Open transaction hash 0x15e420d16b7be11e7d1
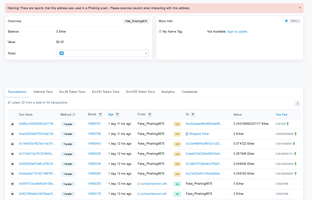The height and width of the screenshot is (200, 312). 37,144
